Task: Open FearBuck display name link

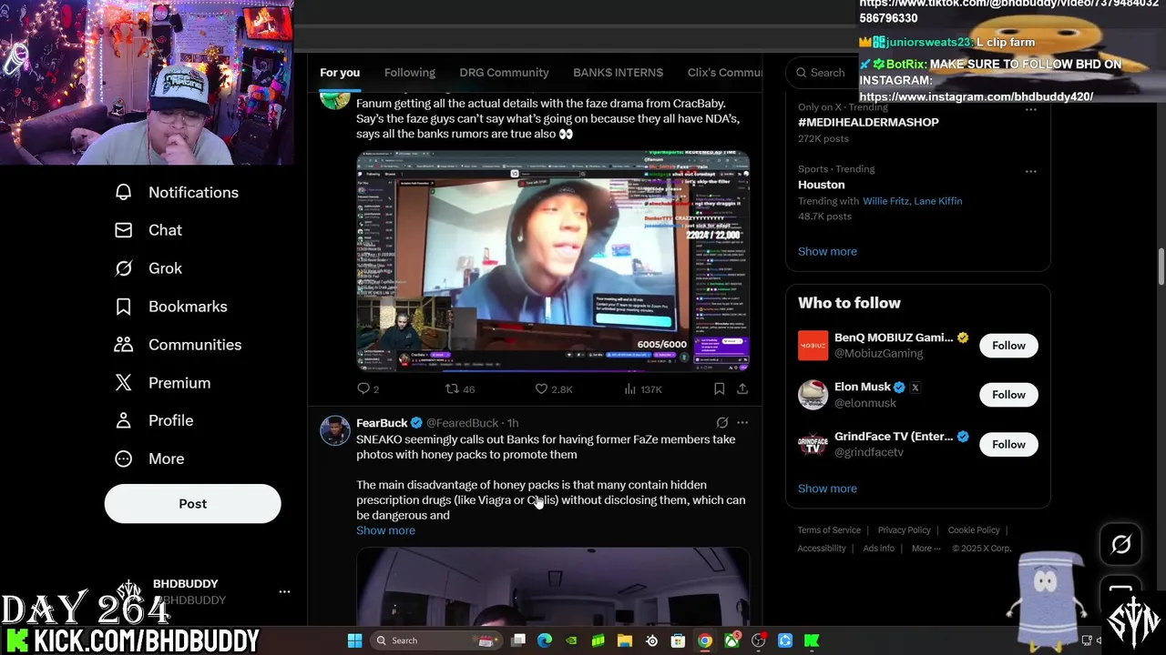Action: click(382, 423)
